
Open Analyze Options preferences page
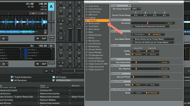click(95, 58)
